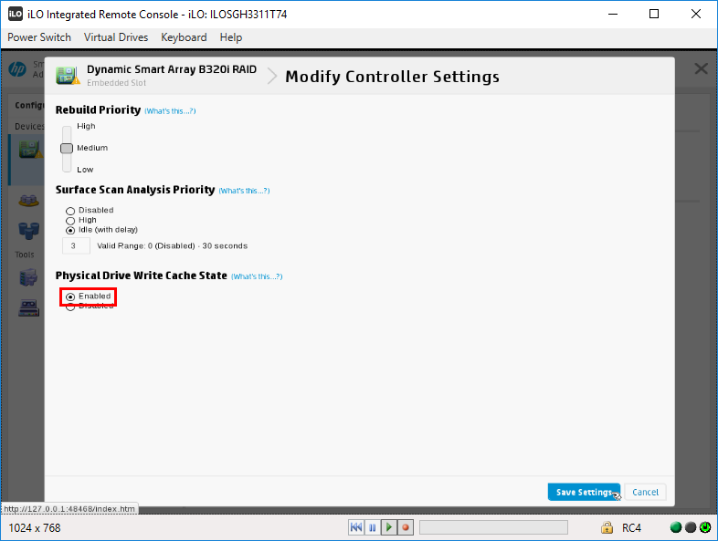Click the Medium label of Rebuild Priority
Viewport: 718px width, 541px height.
pyautogui.click(x=92, y=148)
